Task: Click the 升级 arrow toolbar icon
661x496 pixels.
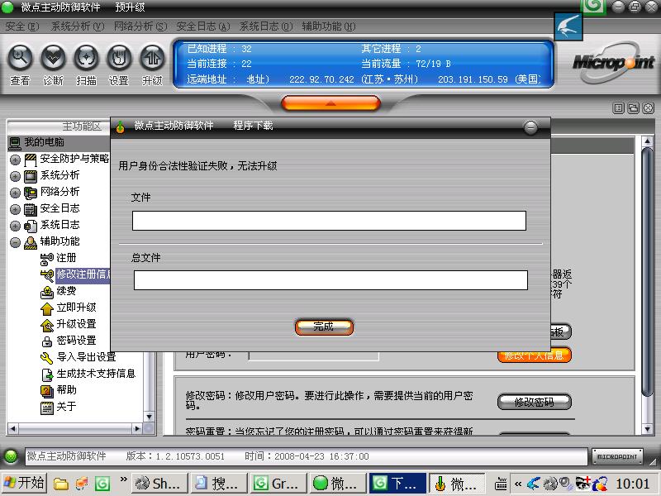Action: click(x=152, y=58)
